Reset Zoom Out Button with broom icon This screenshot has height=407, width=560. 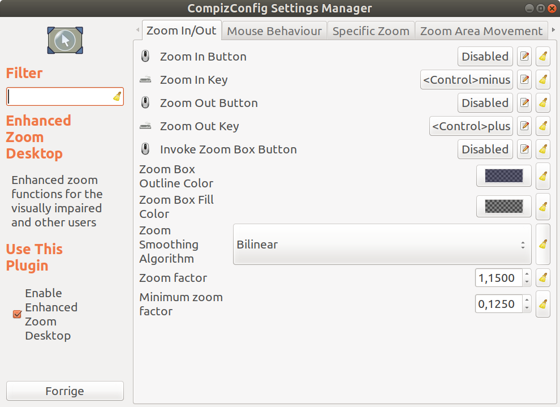543,103
